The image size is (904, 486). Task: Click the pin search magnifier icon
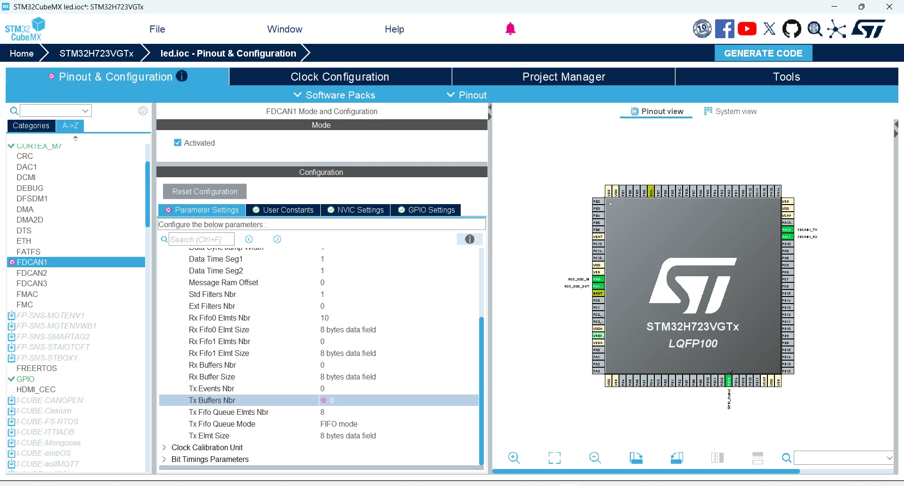(786, 458)
